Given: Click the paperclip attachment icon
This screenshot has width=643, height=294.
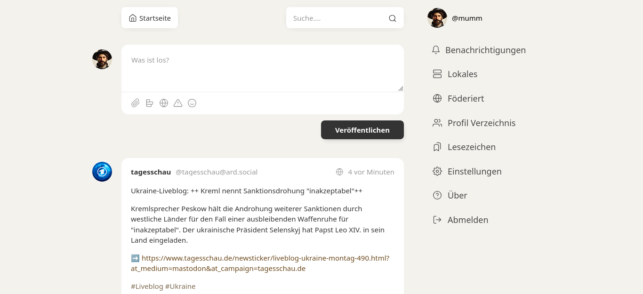Looking at the screenshot, I should [136, 103].
